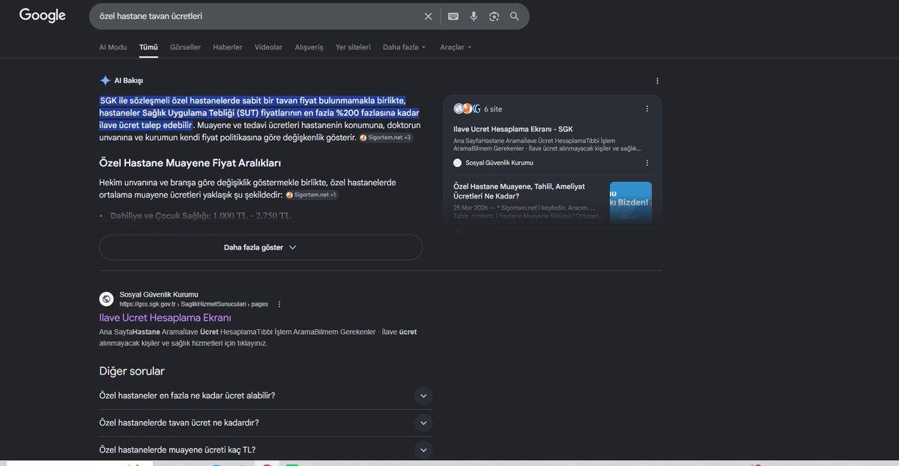Open Google Lens image search icon
The height and width of the screenshot is (466, 899).
pos(494,16)
